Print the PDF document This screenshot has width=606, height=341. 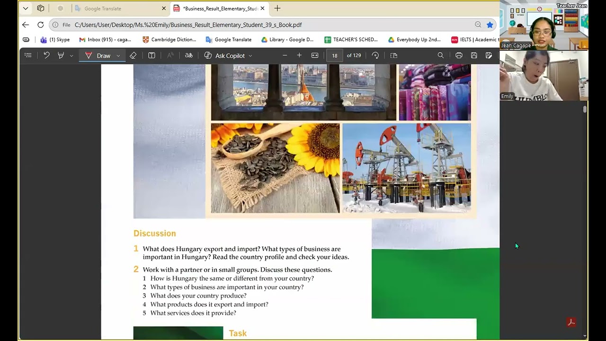(x=459, y=55)
